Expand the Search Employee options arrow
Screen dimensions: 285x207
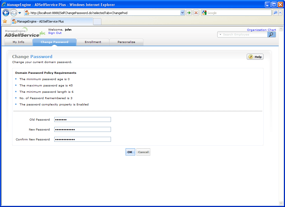pos(220,34)
